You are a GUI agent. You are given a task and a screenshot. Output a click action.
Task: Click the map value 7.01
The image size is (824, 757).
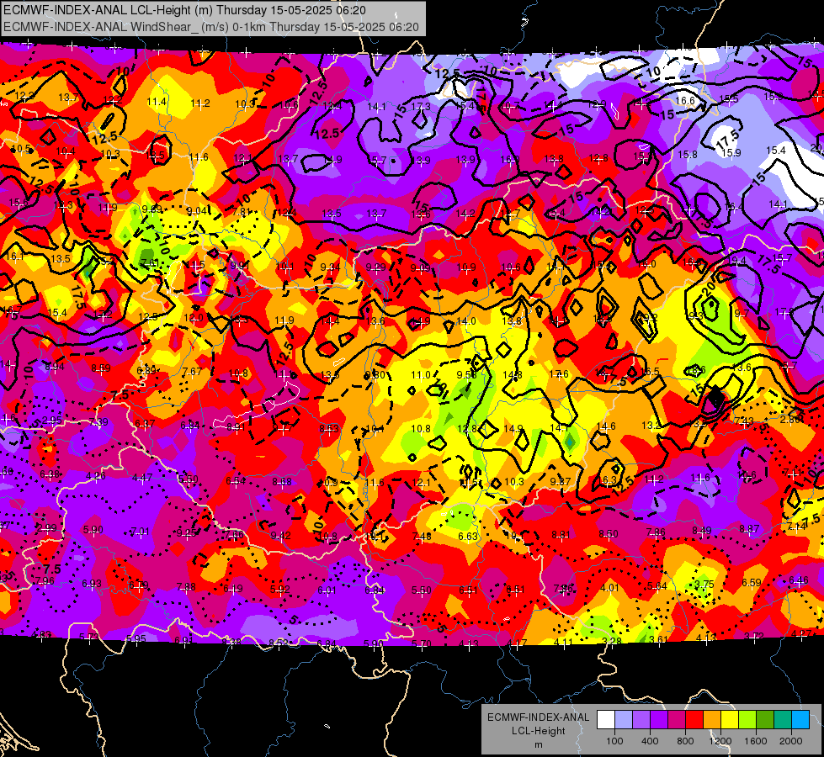click(x=140, y=532)
